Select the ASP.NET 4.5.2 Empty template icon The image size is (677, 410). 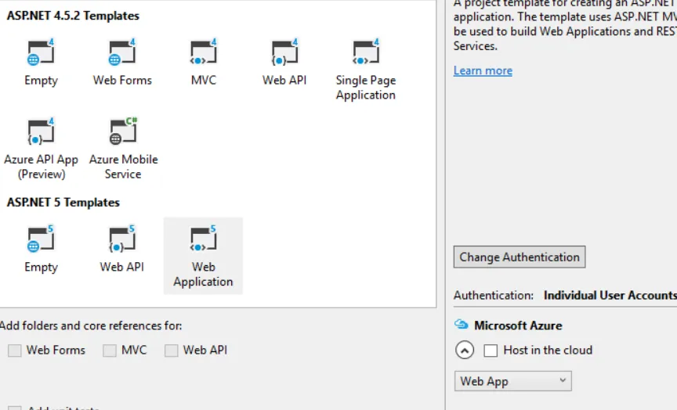(41, 53)
